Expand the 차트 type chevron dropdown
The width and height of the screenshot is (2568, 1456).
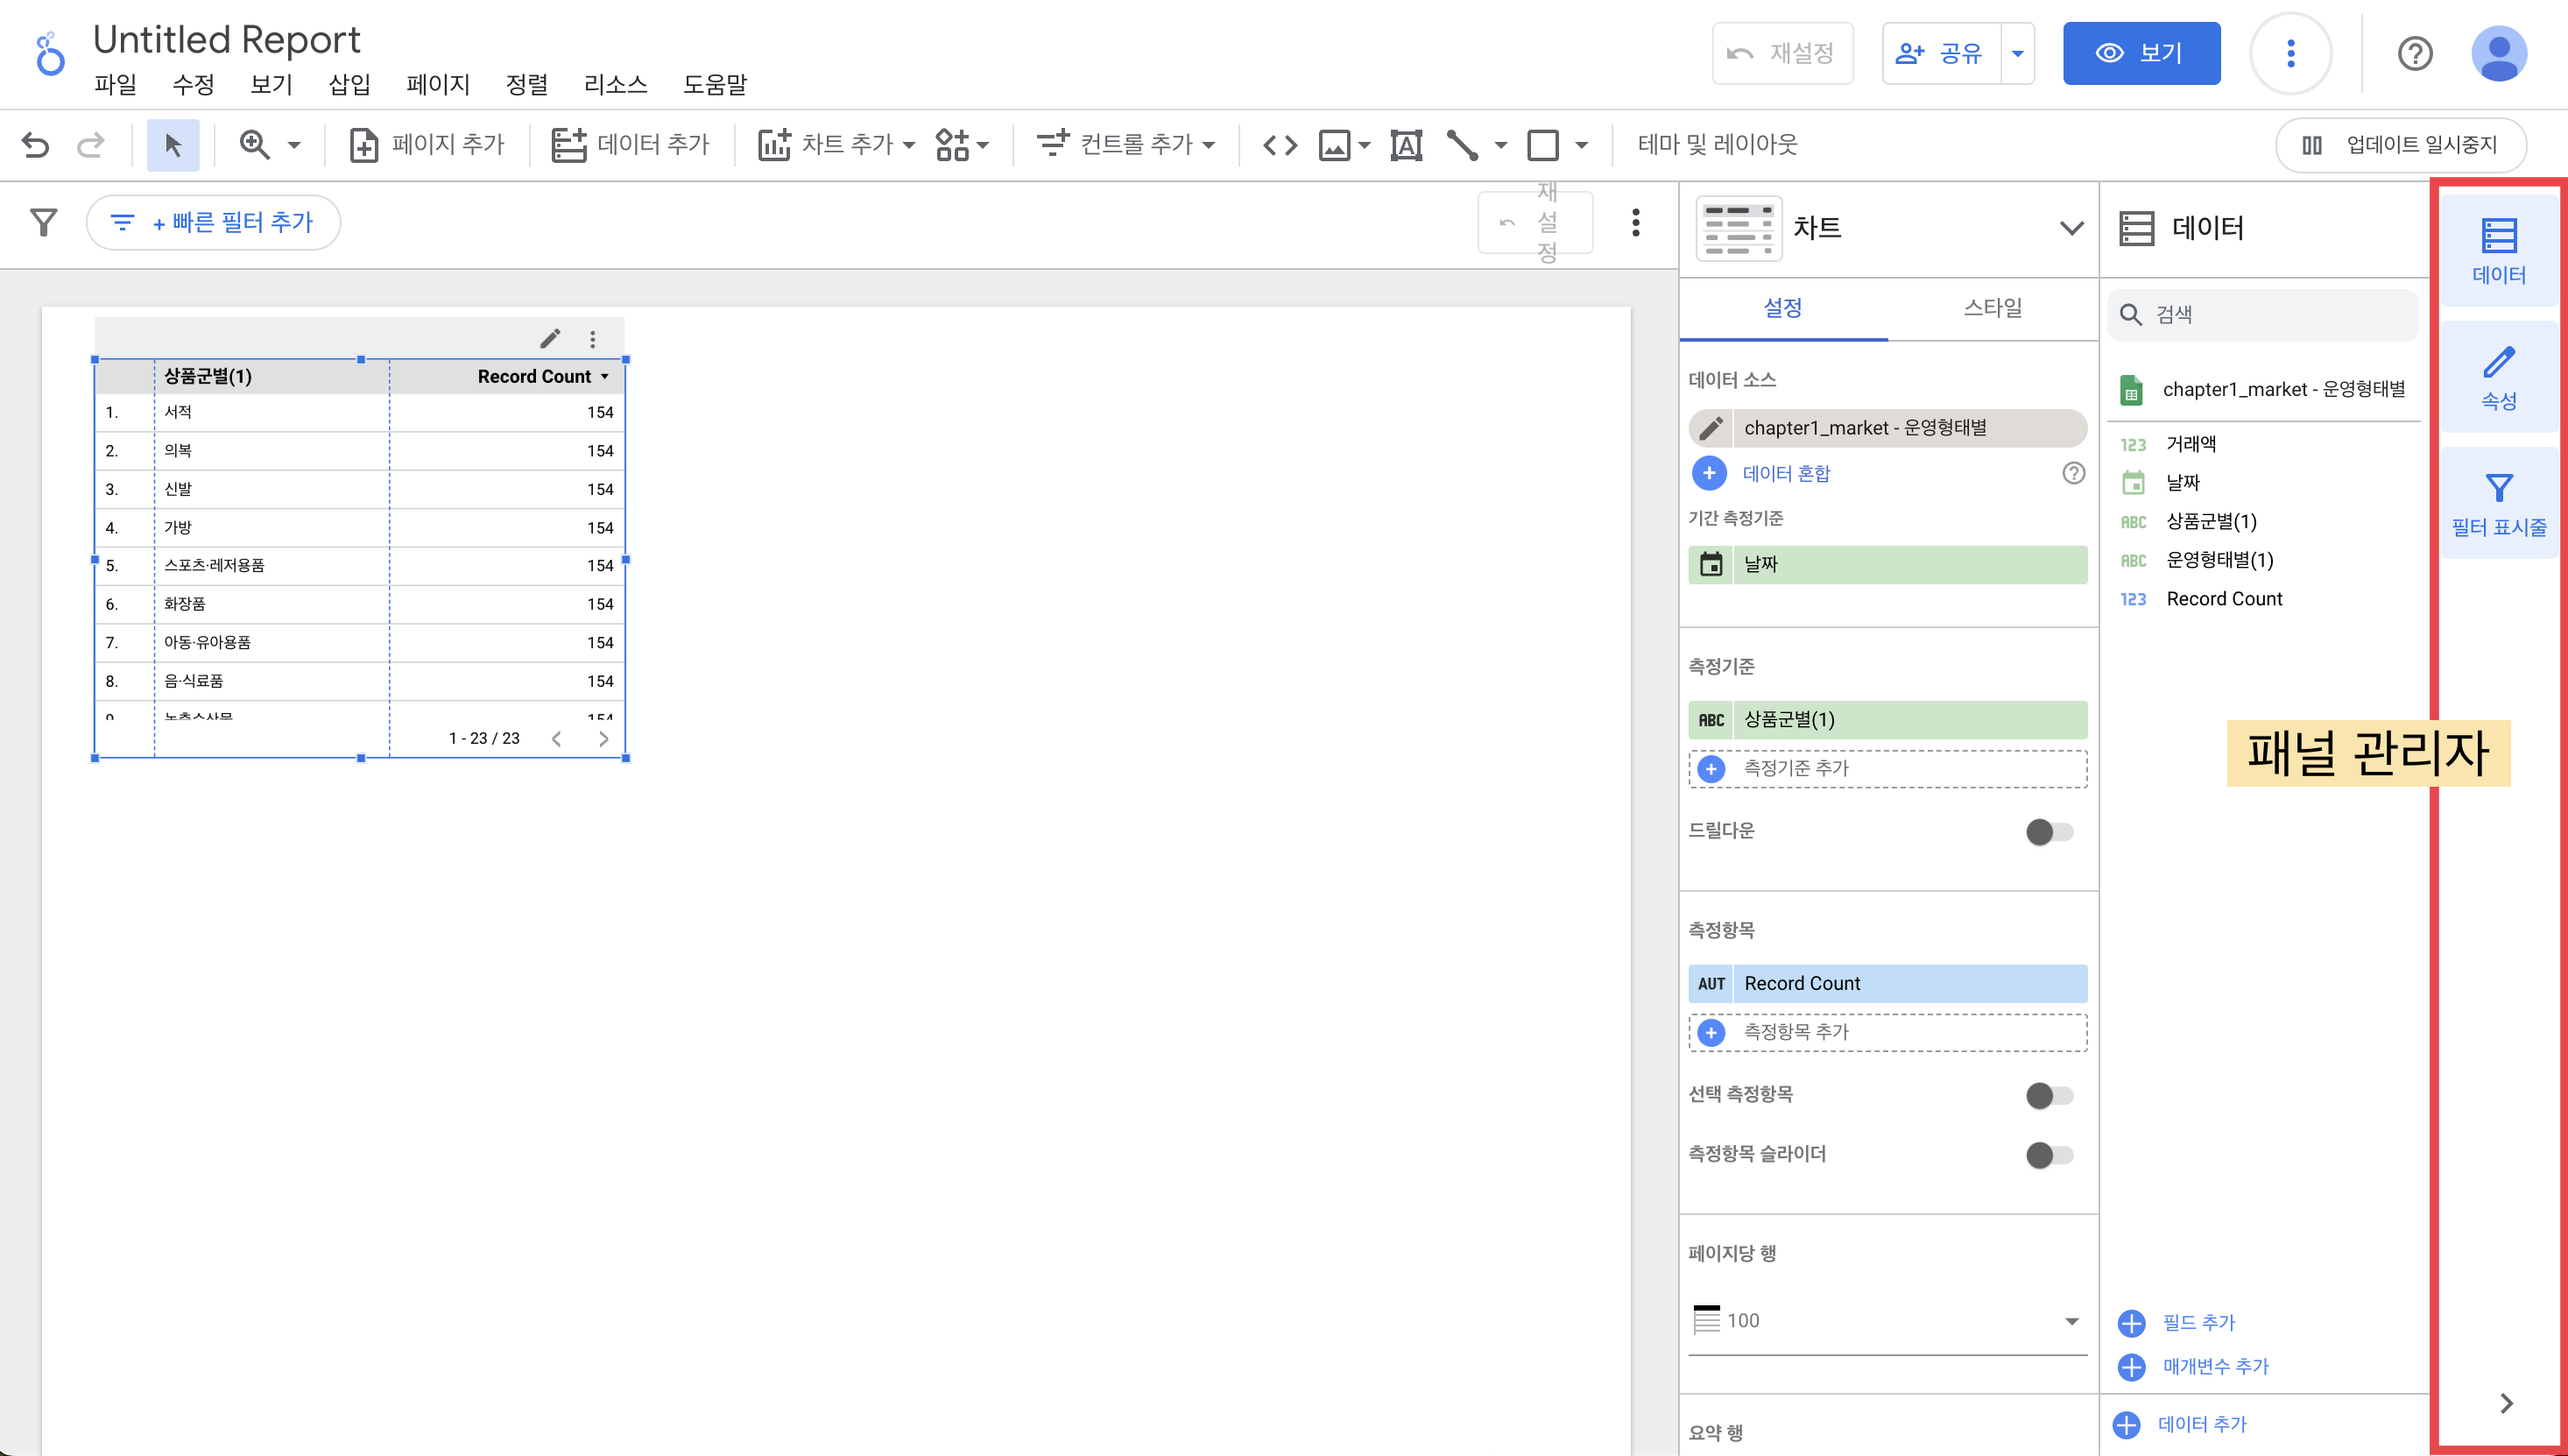pos(2071,228)
